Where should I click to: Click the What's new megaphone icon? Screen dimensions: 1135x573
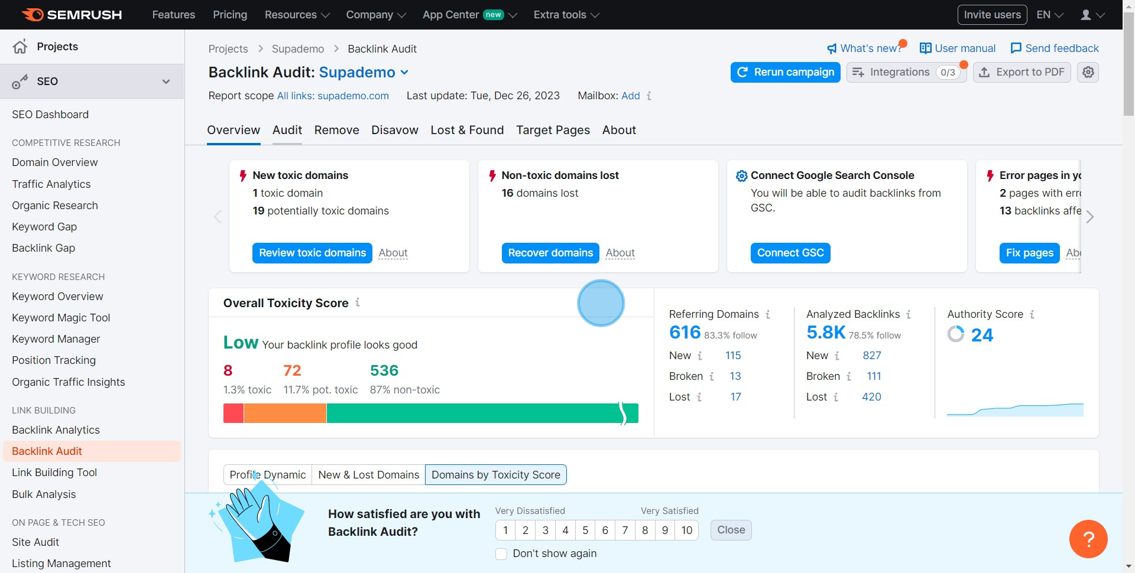click(832, 48)
